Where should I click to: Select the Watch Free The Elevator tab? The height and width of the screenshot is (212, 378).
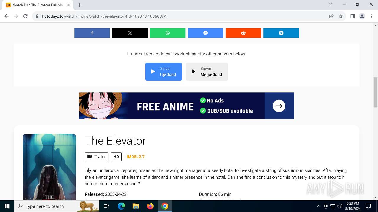point(38,5)
